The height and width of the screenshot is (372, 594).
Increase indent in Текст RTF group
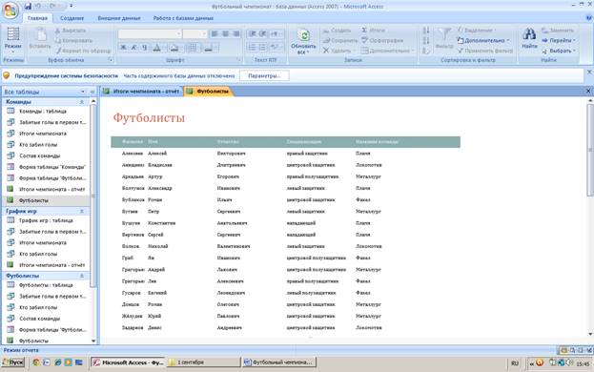(262, 33)
